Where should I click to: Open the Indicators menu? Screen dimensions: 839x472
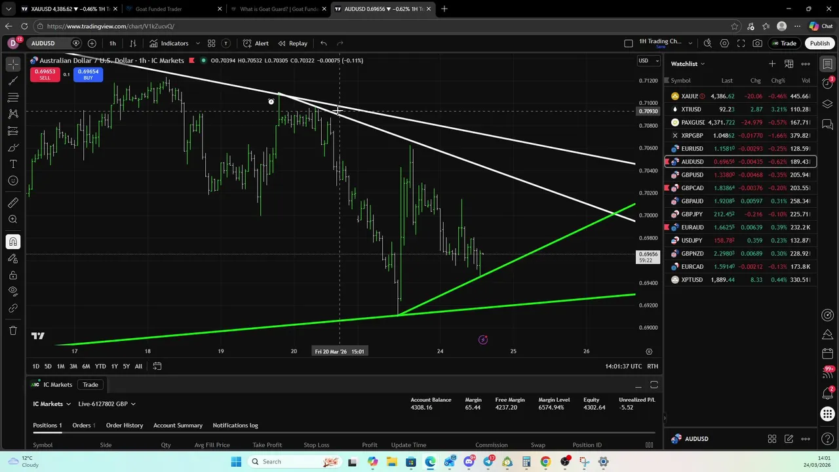tap(168, 43)
